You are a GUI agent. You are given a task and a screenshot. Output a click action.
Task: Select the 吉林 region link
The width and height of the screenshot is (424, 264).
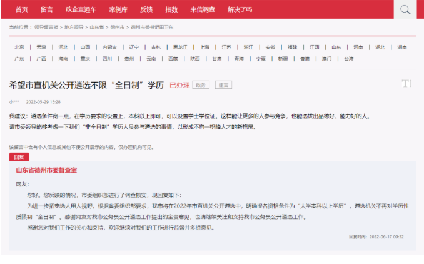(156, 48)
